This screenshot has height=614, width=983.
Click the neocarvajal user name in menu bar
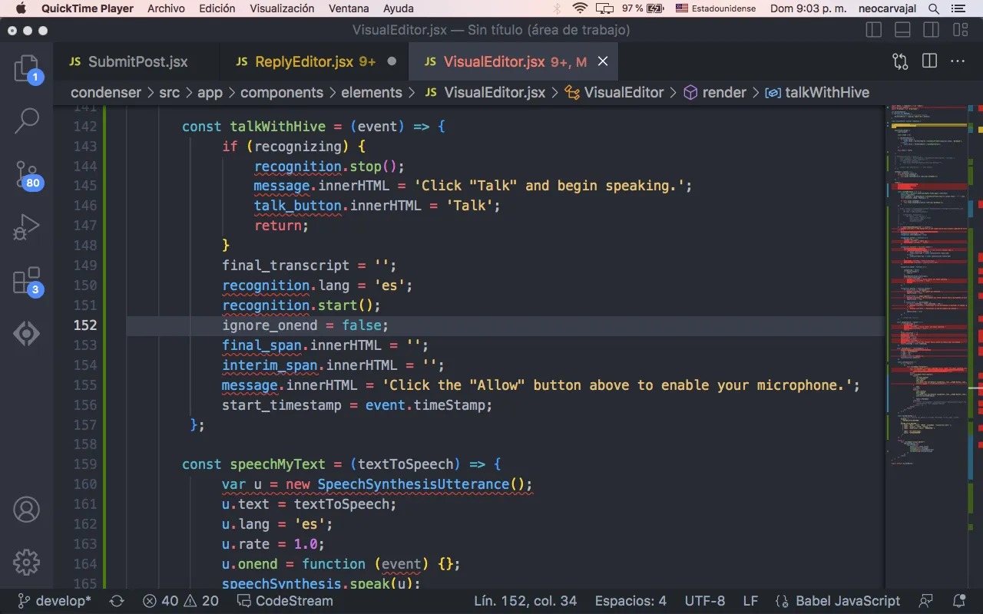pos(888,8)
